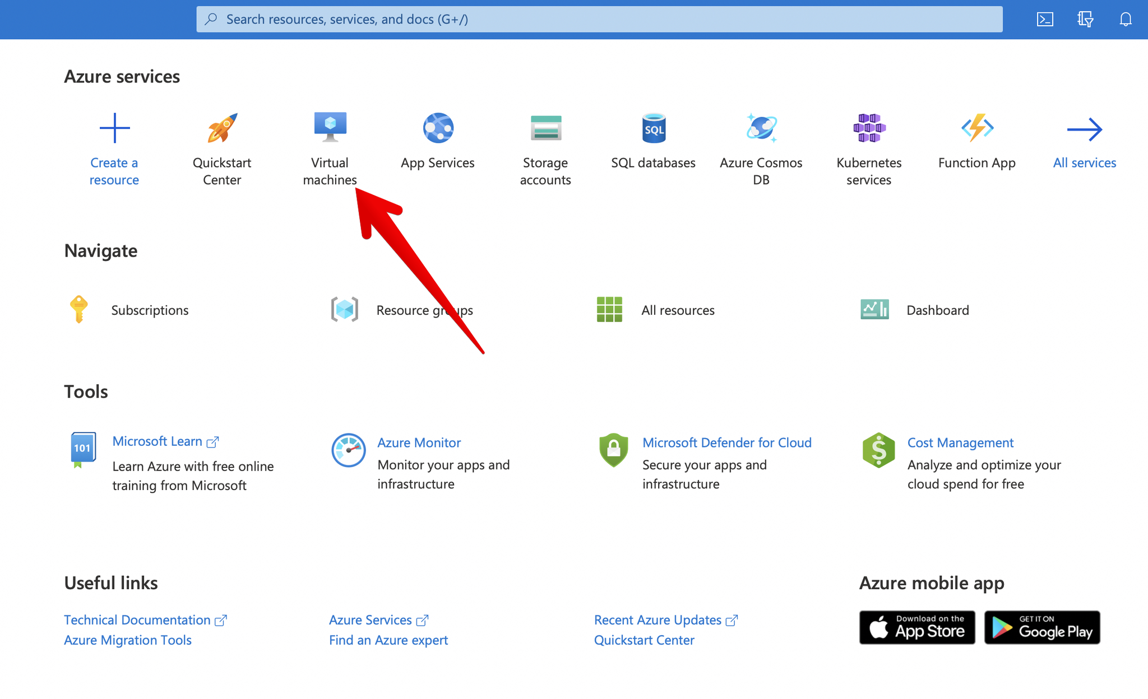Open the App Services icon

click(x=438, y=128)
